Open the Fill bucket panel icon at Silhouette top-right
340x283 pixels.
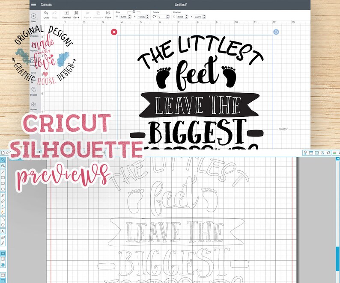pos(305,153)
